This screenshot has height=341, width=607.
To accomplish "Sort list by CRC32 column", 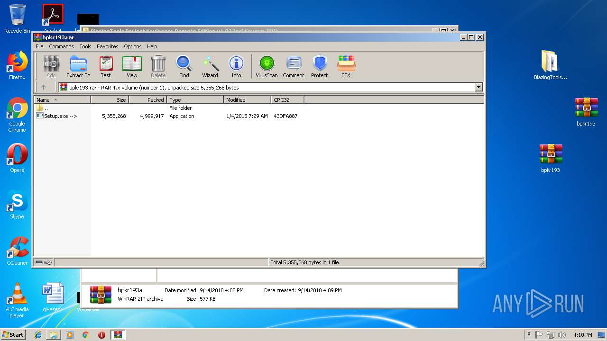I will [x=287, y=99].
